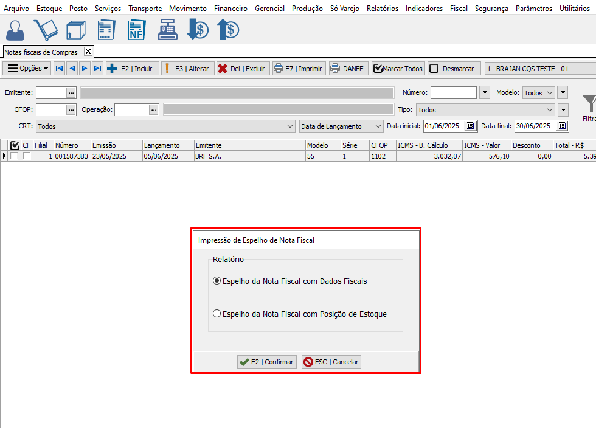
Task: Click the Emissão column header
Action: [x=116, y=145]
